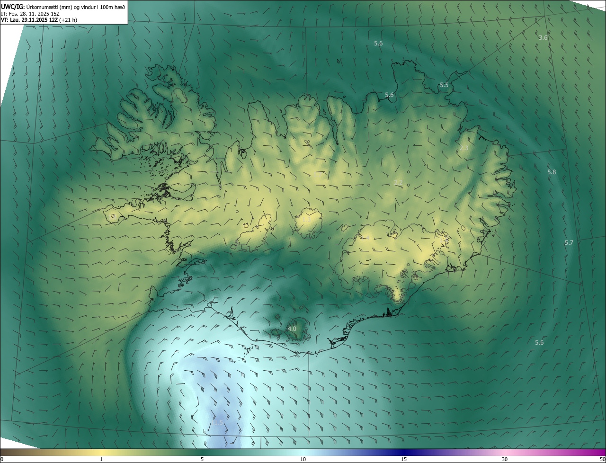Screen dimensions: 606x463
Task: Click the 5.7 value label
Action: [x=569, y=242]
